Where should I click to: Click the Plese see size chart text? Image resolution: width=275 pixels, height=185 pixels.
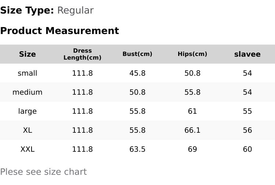pyautogui.click(x=44, y=172)
